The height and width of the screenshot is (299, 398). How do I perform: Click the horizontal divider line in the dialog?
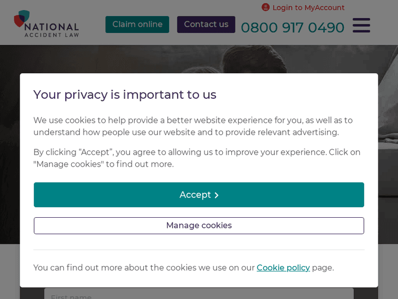[x=198, y=250]
